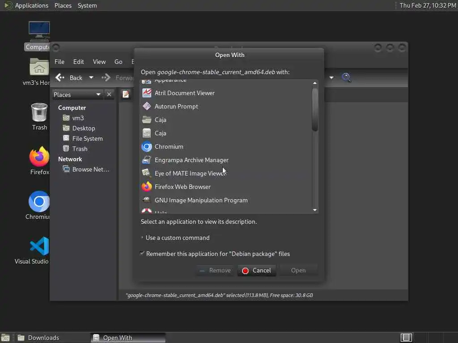Click the Remove button
This screenshot has width=458, height=343.
point(215,270)
